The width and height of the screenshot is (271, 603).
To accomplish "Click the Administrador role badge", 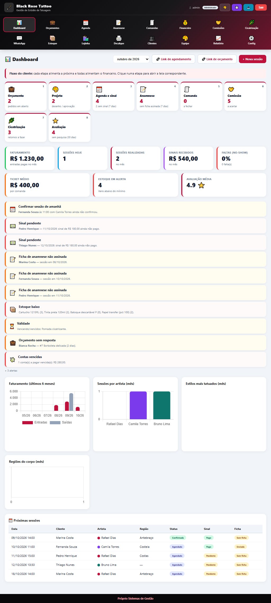I will click(210, 7).
